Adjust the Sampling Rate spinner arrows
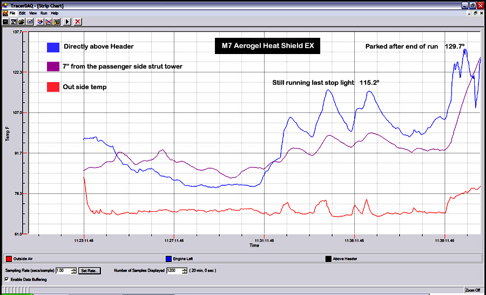The width and height of the screenshot is (486, 295). [x=74, y=270]
